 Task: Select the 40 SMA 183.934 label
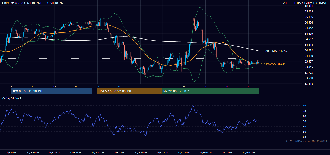click(273, 64)
